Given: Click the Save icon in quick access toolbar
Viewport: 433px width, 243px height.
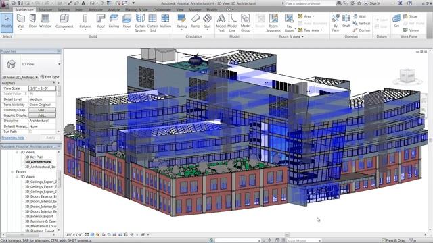Looking at the screenshot, I should tap(20, 3).
